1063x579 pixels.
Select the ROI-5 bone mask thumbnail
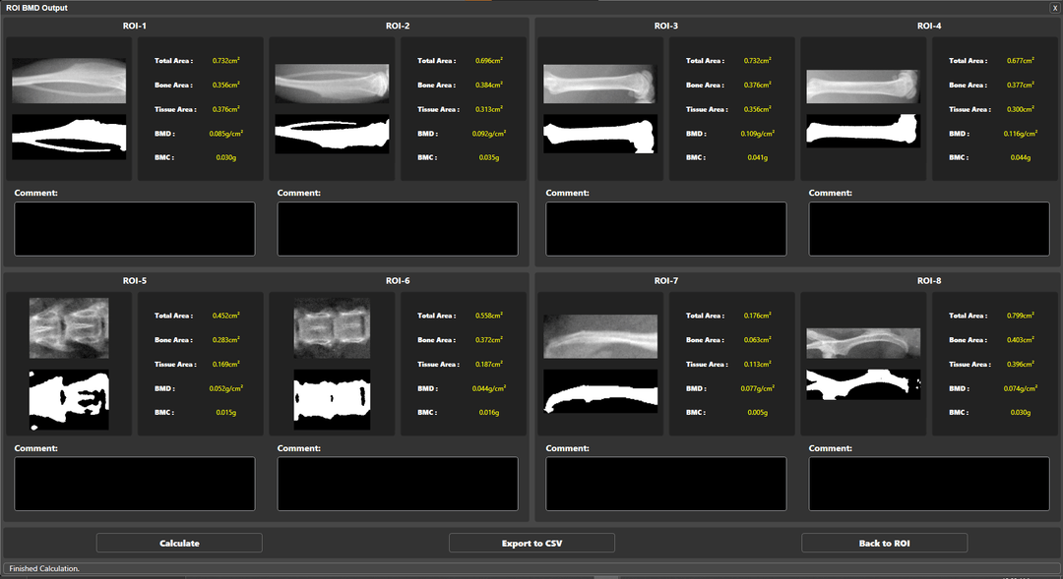point(69,399)
